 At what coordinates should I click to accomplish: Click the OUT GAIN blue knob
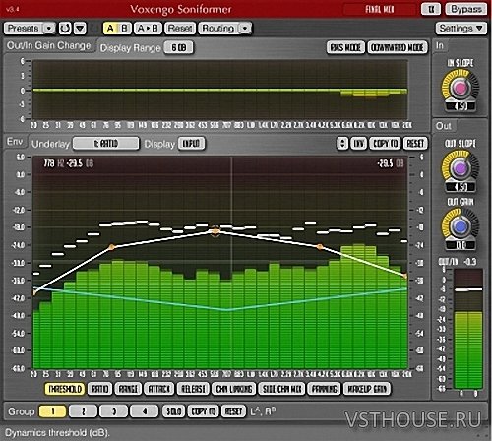tap(460, 226)
